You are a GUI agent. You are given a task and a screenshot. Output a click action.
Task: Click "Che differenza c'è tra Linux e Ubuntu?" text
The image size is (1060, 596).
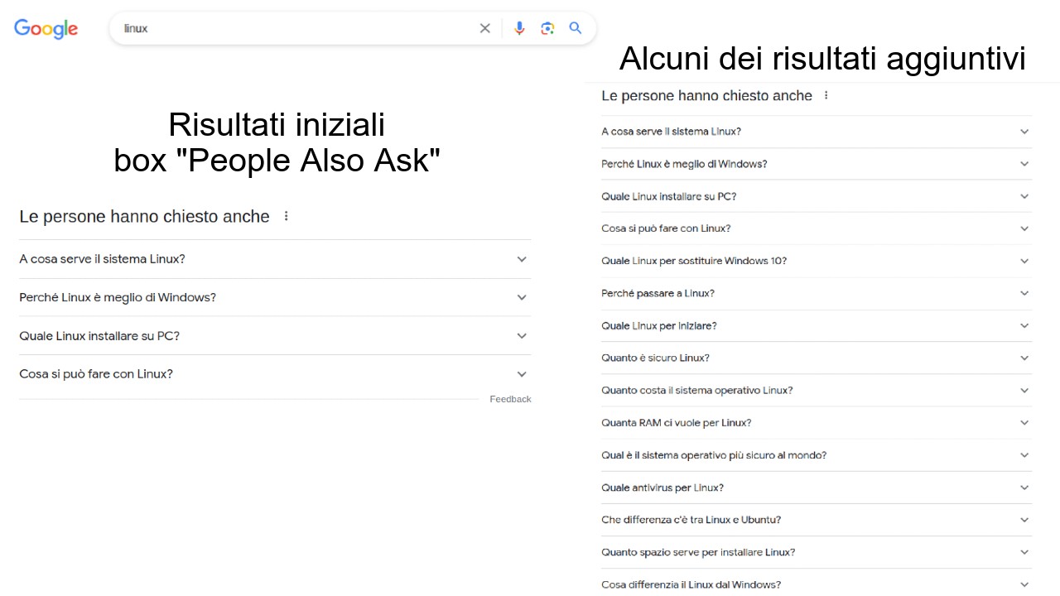691,519
